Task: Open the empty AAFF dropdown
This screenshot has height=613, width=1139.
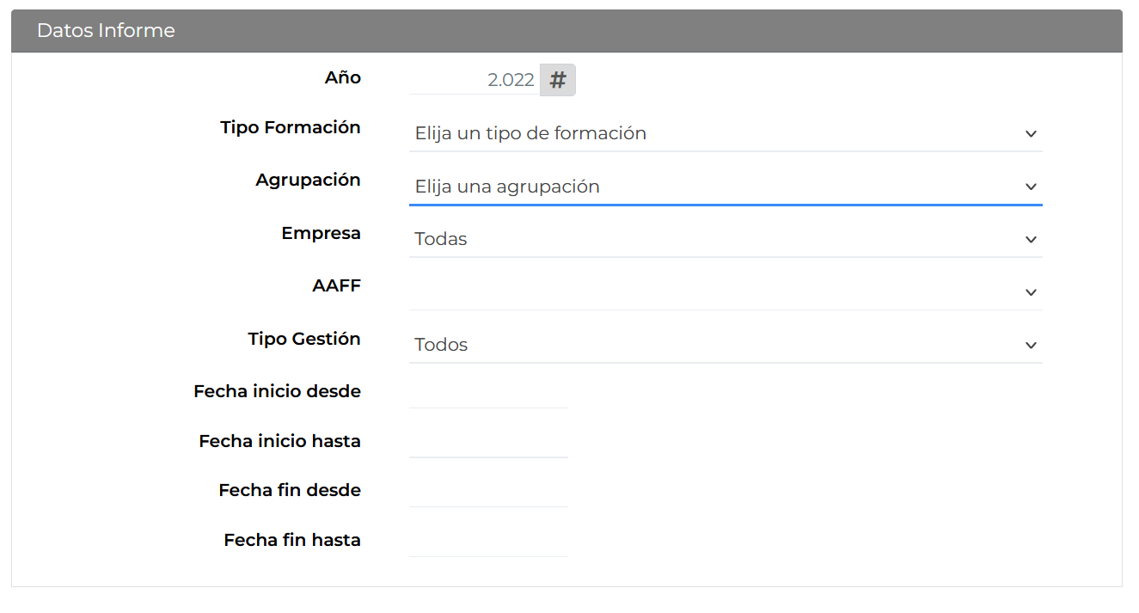Action: (x=726, y=292)
